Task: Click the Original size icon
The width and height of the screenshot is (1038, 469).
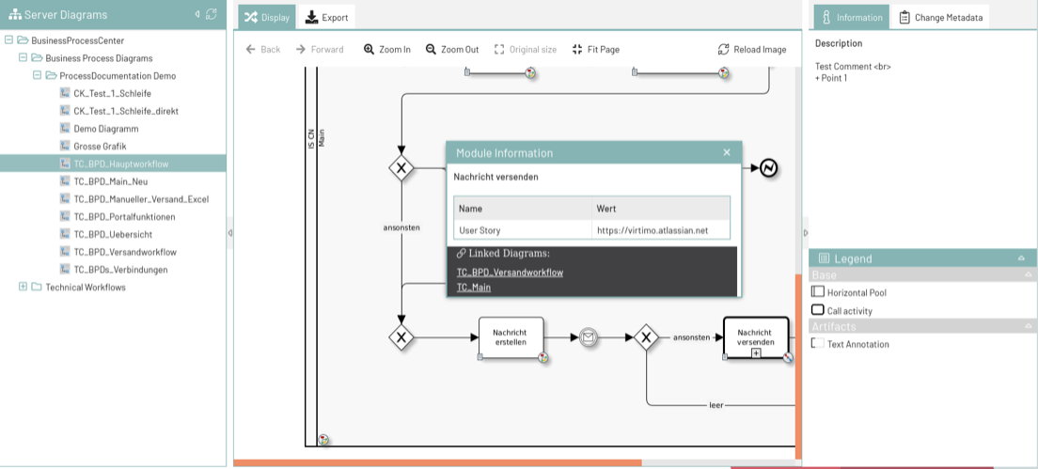Action: point(499,50)
